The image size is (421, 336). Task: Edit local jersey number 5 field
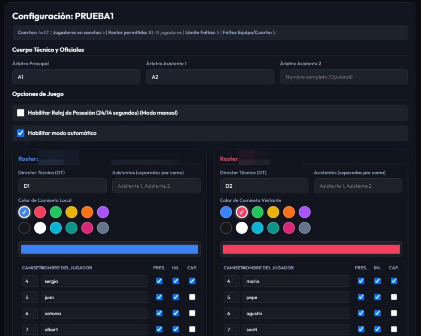point(30,297)
